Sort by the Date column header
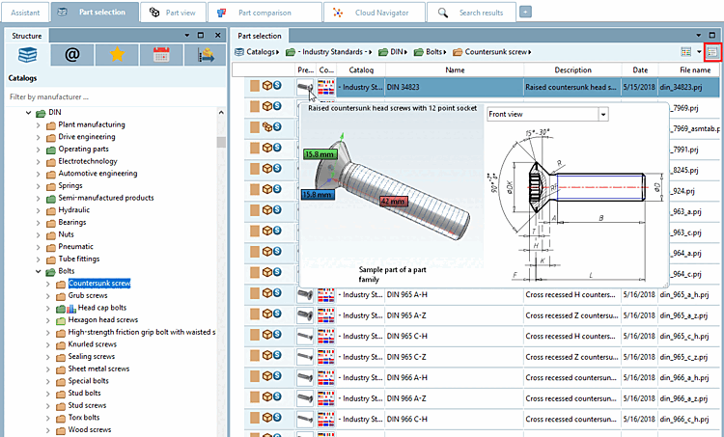Screen dimensions: 724x437 (x=641, y=69)
